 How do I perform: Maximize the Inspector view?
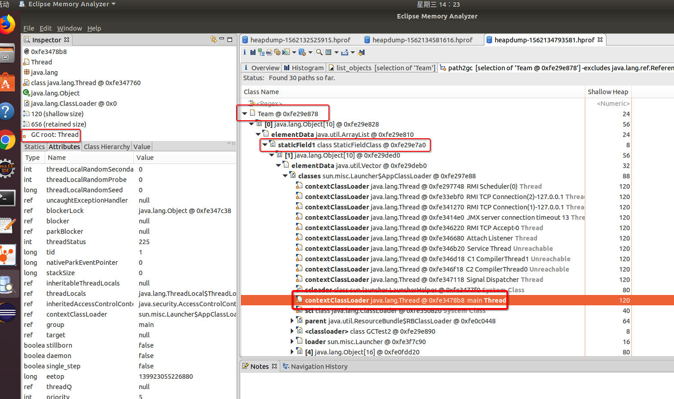point(230,40)
